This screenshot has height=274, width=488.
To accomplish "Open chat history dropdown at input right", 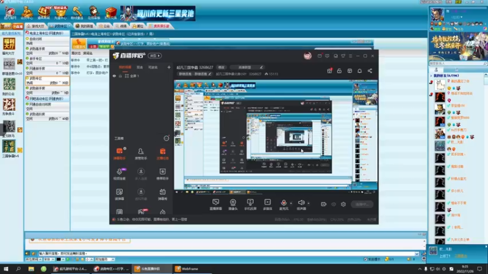I will 417,253.
